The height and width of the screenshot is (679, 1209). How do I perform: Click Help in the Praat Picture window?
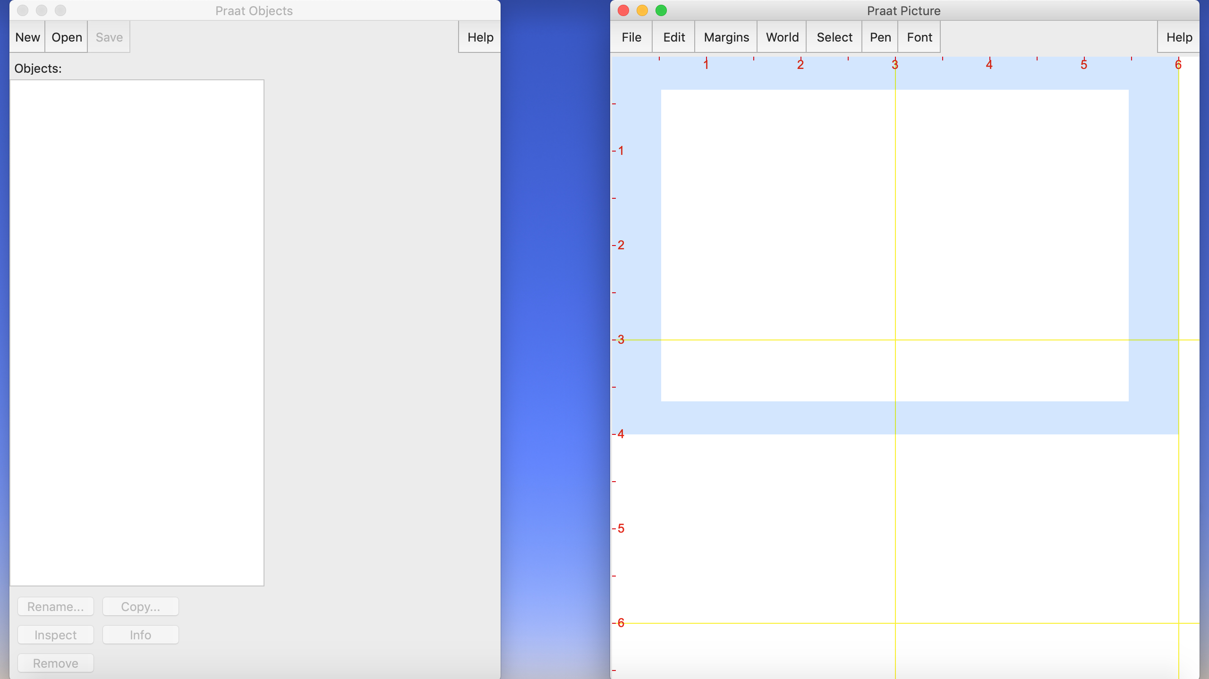(x=1179, y=37)
